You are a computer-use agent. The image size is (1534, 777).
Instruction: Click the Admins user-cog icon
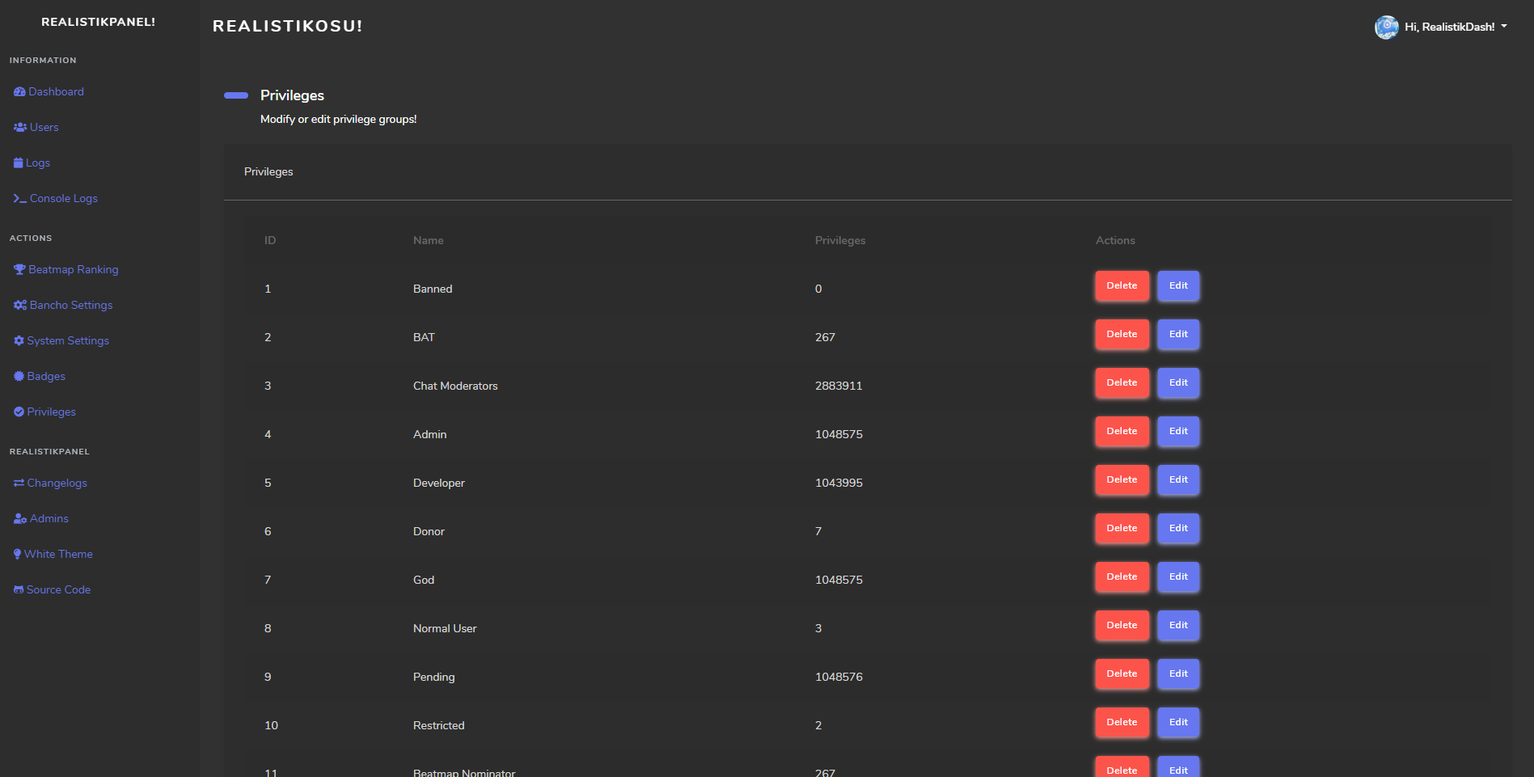20,519
